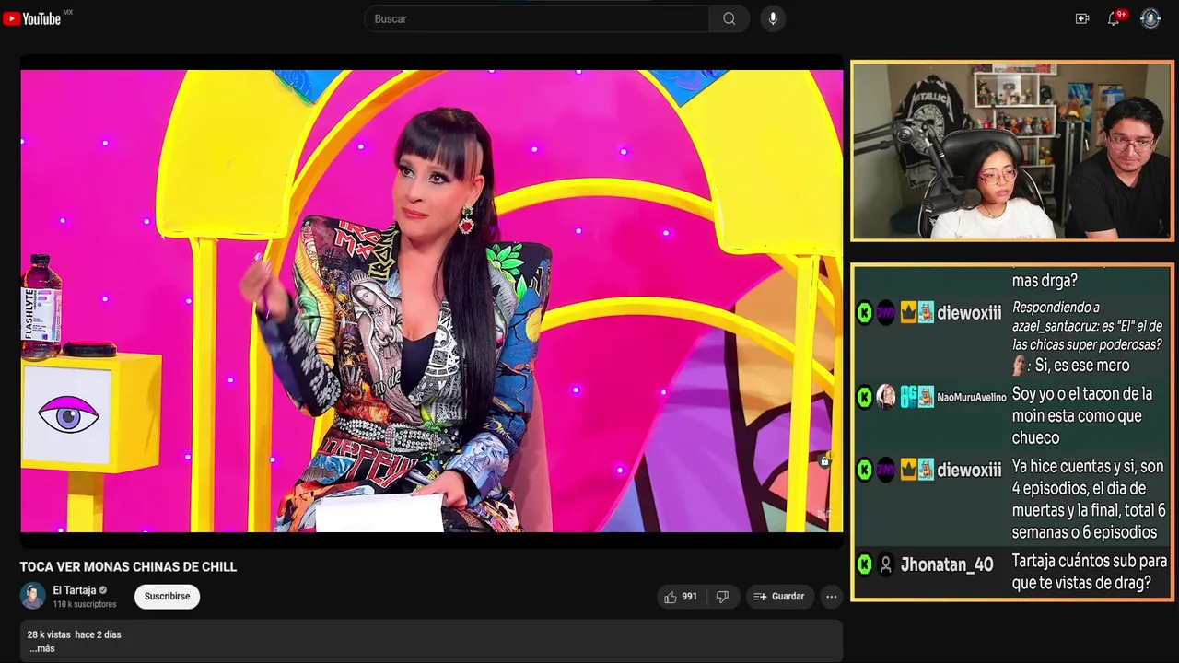Click the 110 k suscriptores text
The image size is (1179, 663).
coord(85,604)
